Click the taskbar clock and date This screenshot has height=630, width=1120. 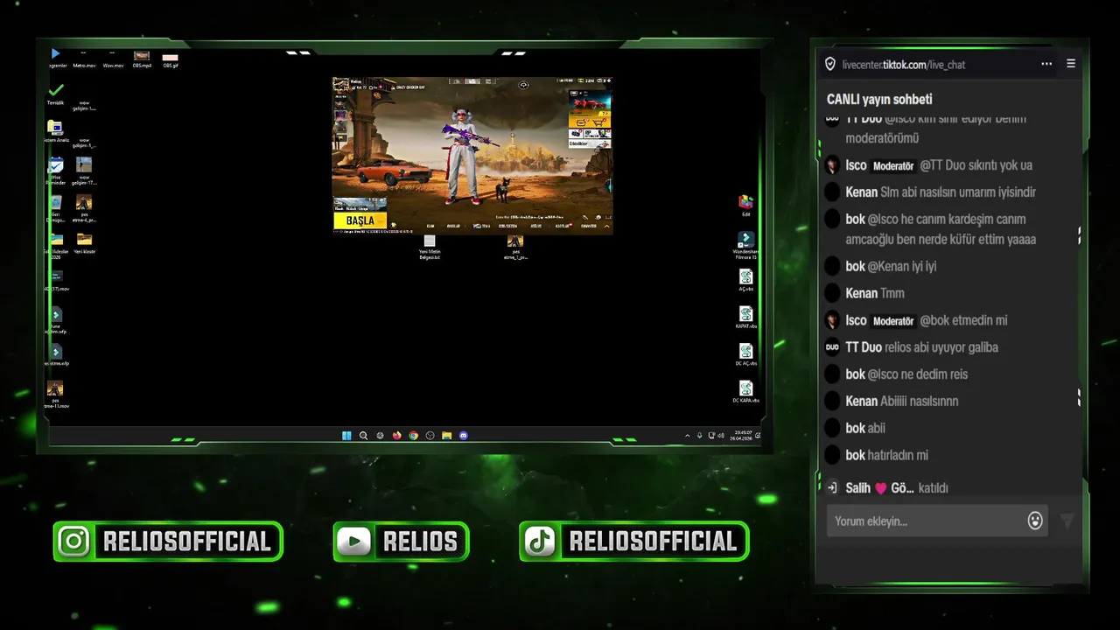740,435
